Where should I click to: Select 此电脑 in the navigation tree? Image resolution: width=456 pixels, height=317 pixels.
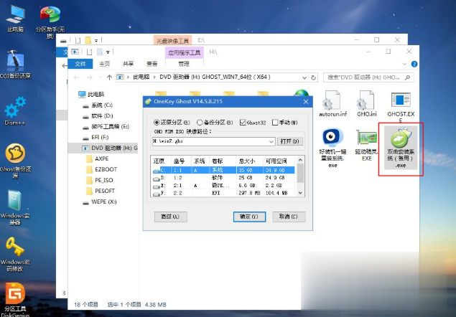coord(92,94)
